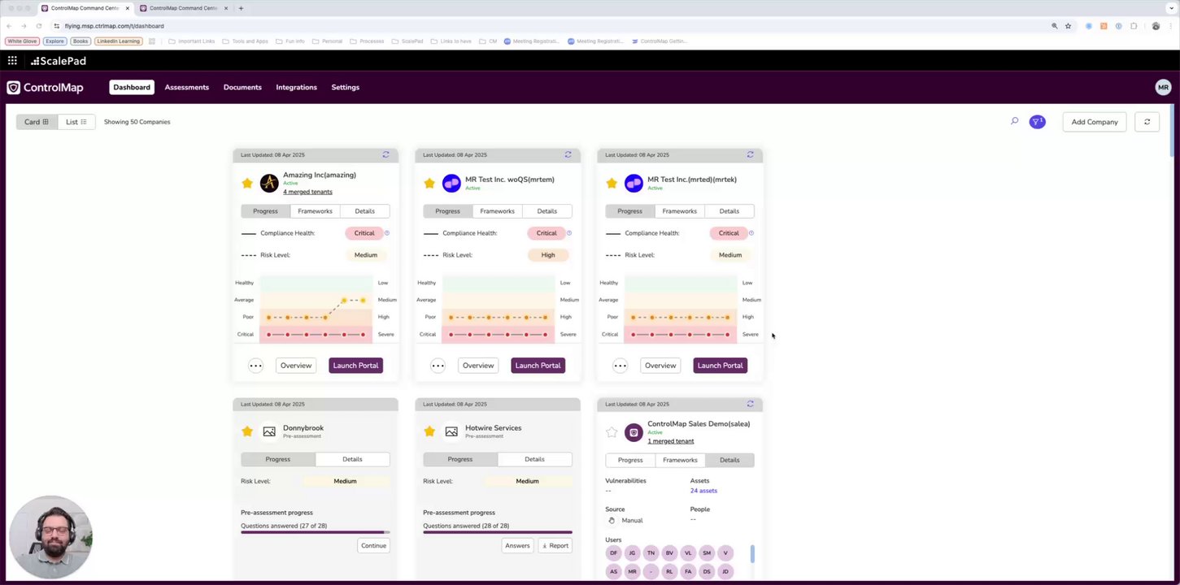
Task: Click the users list scrollbar in Sales Demo card
Action: pyautogui.click(x=752, y=554)
